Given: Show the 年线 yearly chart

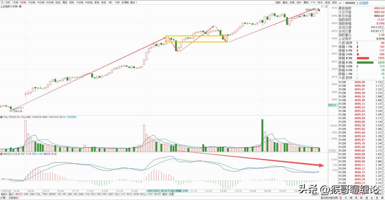Looking at the screenshot, I should click(x=104, y=2).
